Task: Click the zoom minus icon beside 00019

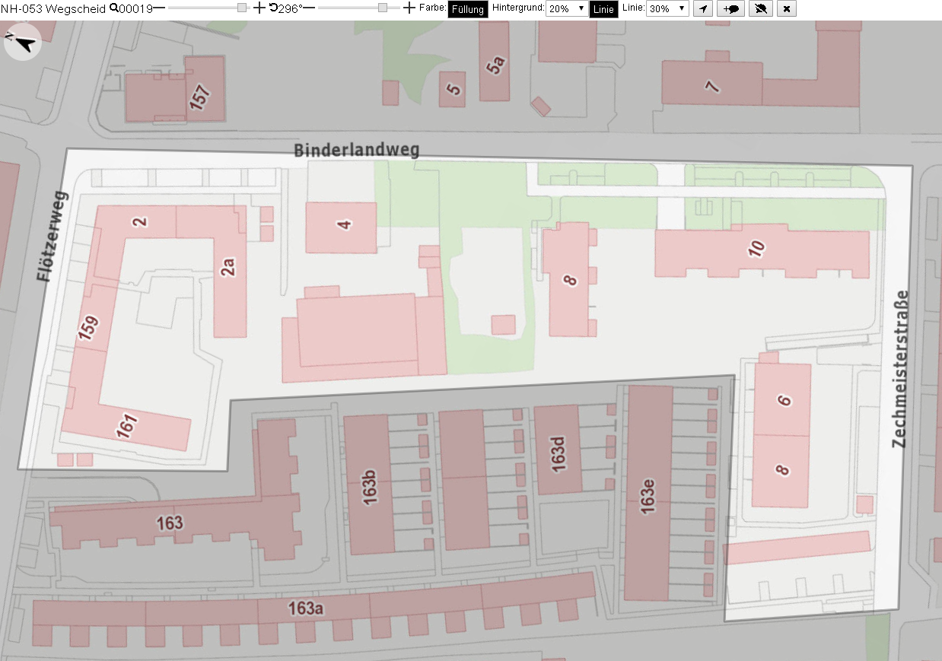Action: click(159, 8)
